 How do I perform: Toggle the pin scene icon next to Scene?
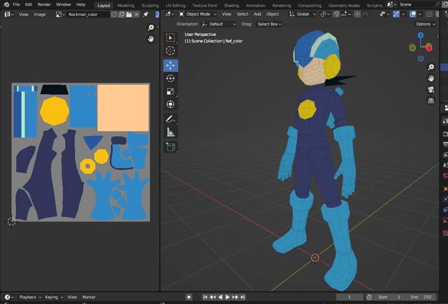click(x=437, y=4)
